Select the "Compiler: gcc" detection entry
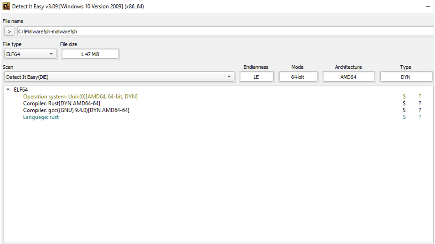 tap(76, 110)
